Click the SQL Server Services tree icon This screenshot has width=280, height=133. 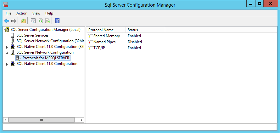pyautogui.click(x=13, y=35)
